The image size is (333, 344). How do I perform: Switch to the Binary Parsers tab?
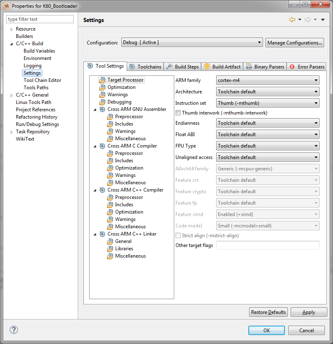[265, 67]
